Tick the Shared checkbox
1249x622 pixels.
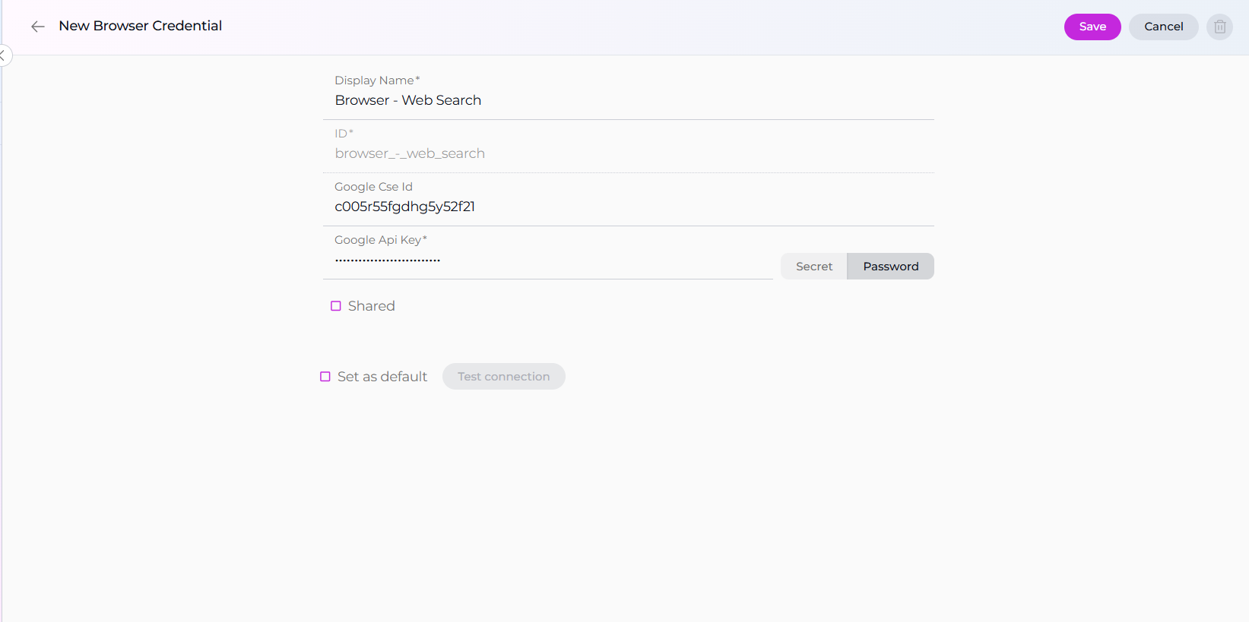pyautogui.click(x=336, y=306)
